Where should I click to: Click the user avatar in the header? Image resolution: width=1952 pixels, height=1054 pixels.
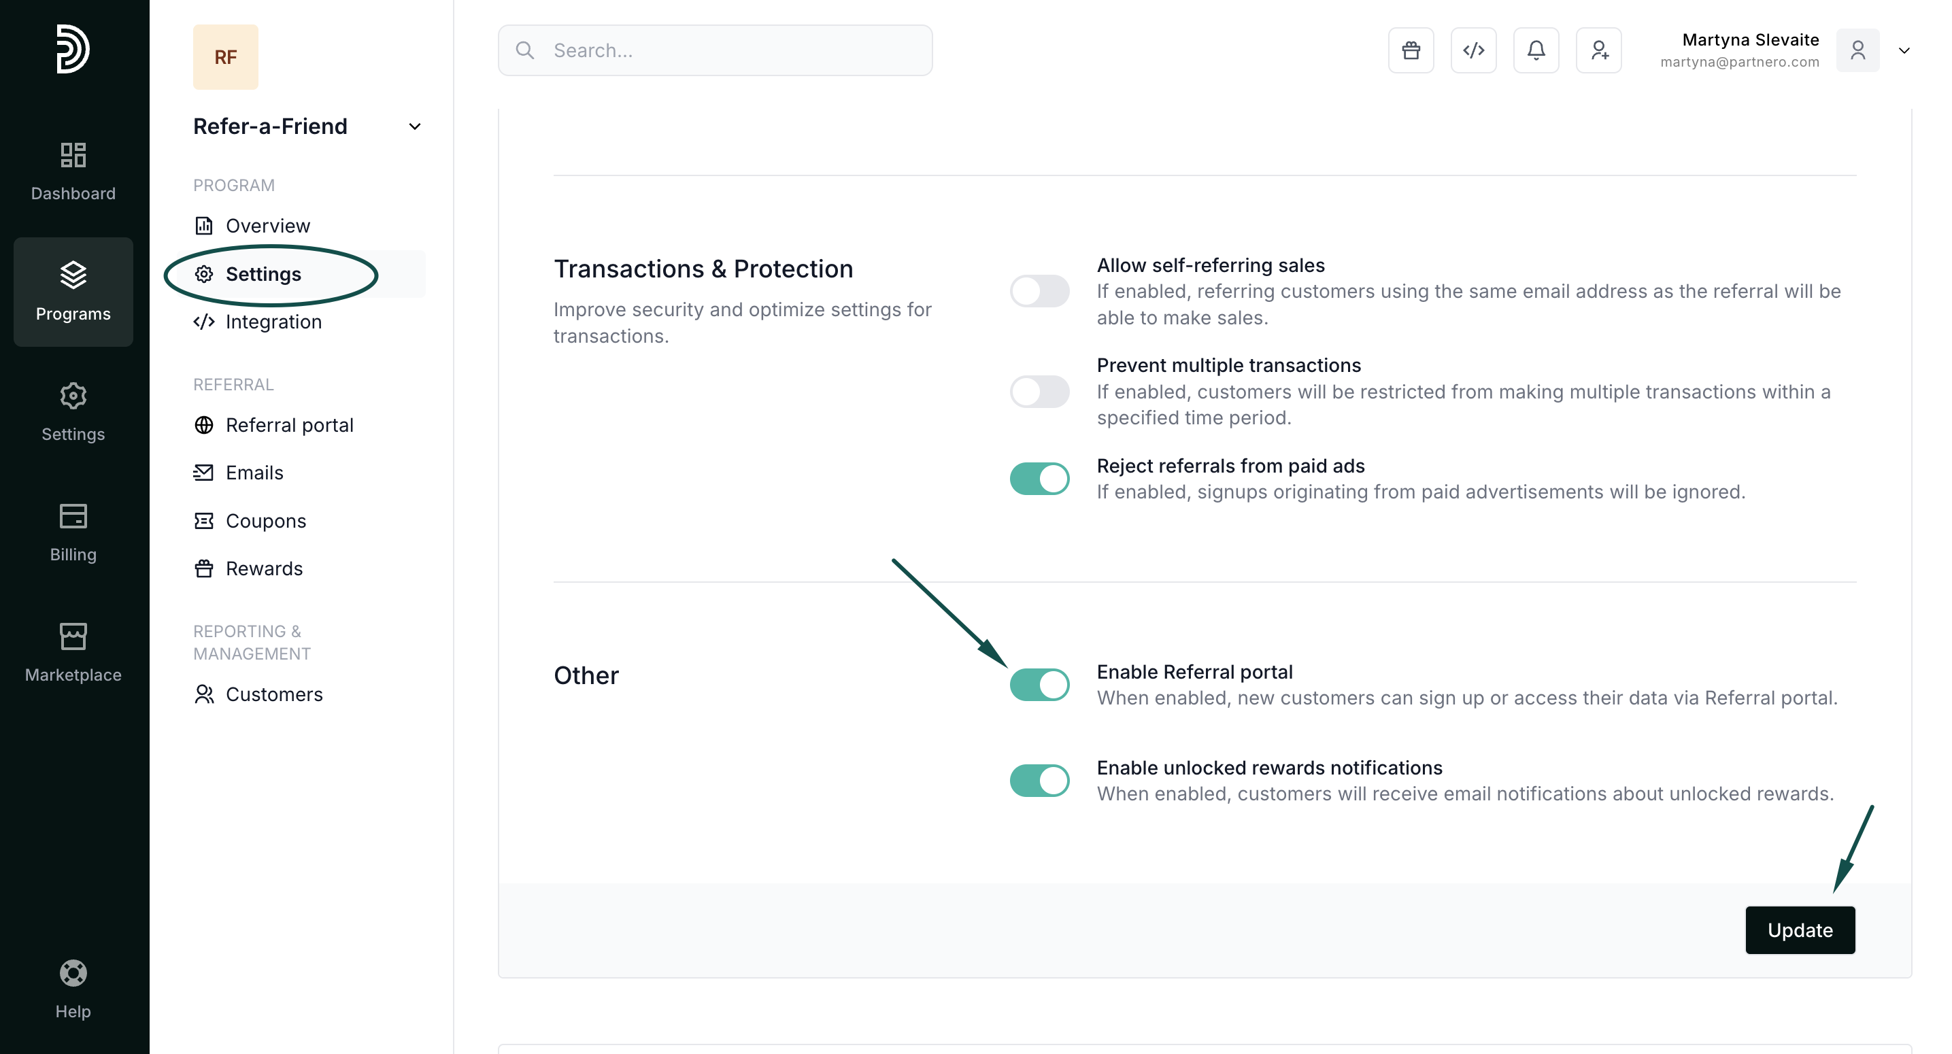click(x=1857, y=50)
